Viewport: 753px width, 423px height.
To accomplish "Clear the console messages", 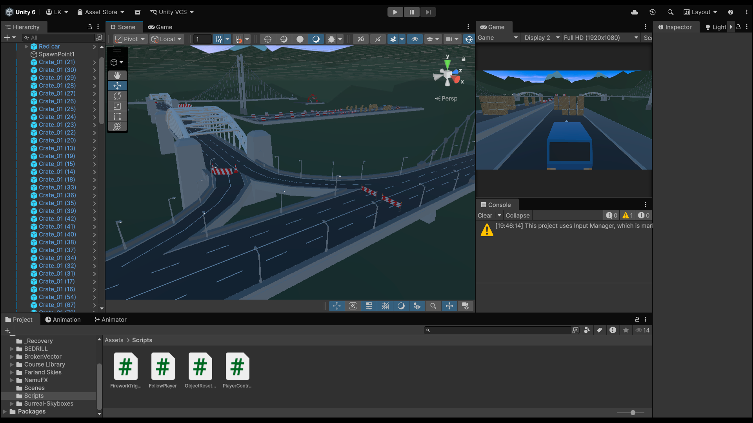I will click(485, 215).
